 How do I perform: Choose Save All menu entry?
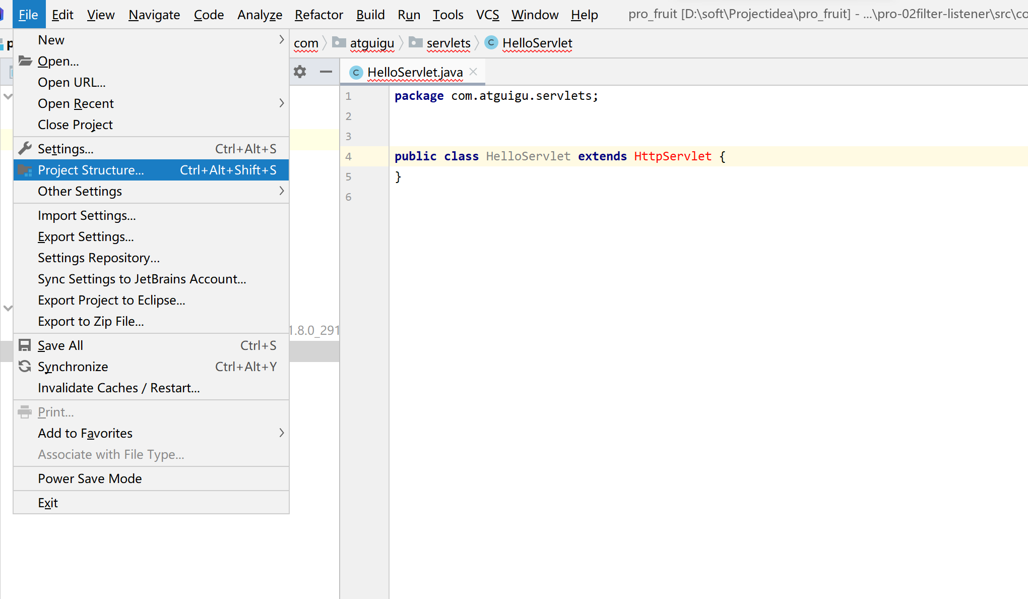(151, 345)
